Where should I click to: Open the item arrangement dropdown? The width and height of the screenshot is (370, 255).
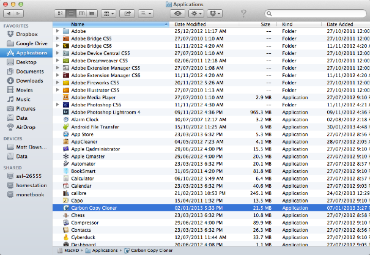109,13
